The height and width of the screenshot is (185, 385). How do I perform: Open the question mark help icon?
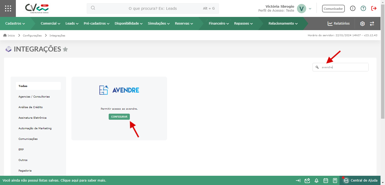click(363, 8)
